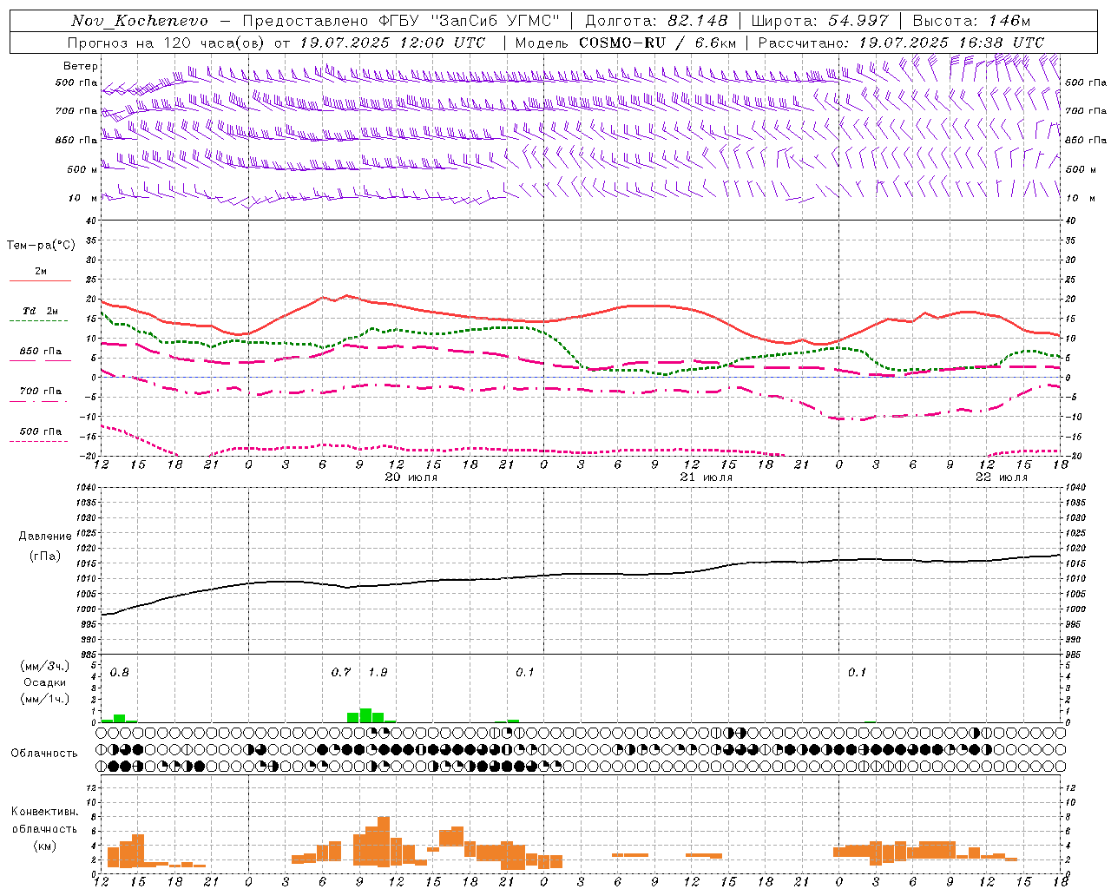Click the precipitation value 0.7
The height and width of the screenshot is (889, 1111).
[x=341, y=673]
